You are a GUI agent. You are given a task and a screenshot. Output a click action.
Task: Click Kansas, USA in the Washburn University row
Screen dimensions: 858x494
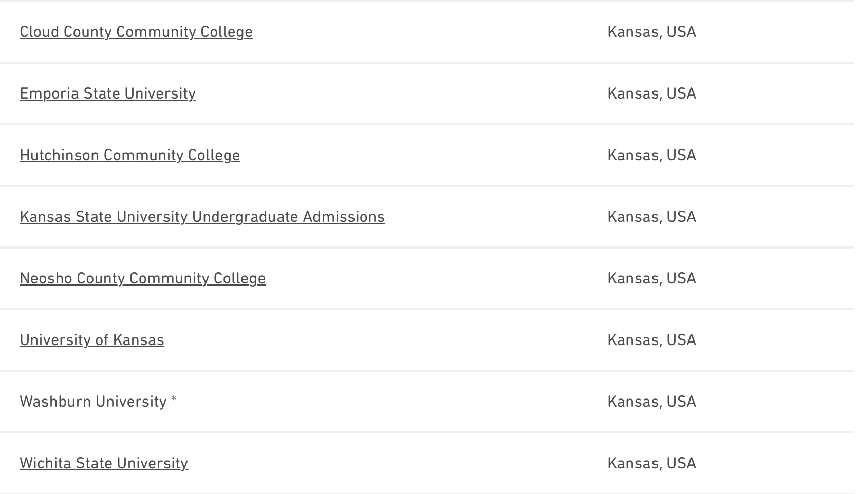coord(651,402)
